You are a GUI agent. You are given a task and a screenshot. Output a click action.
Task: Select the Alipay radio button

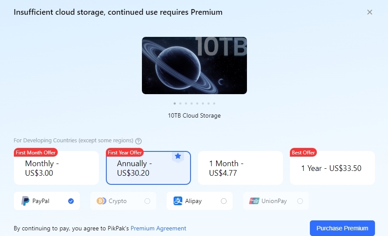224,201
